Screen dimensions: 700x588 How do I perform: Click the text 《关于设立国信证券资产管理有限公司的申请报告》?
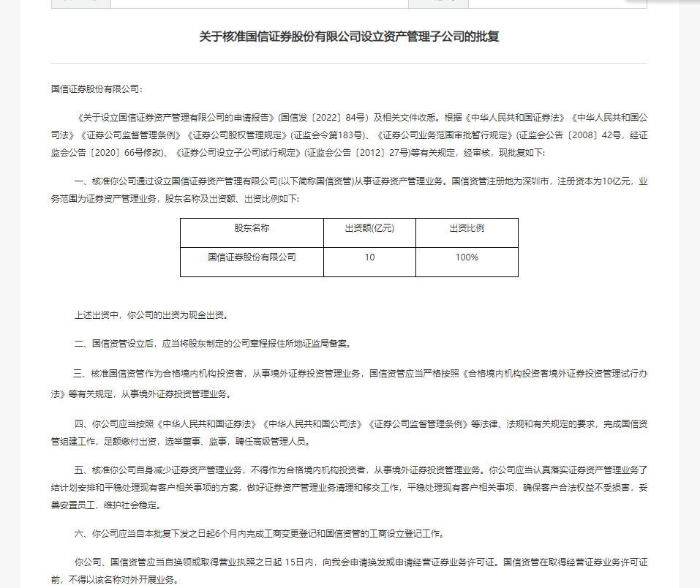tap(175, 118)
